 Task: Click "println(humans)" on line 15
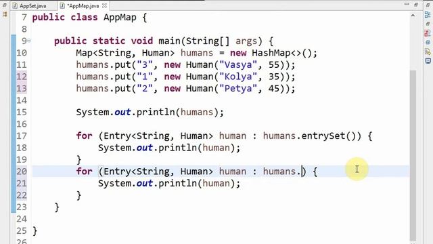coord(177,113)
